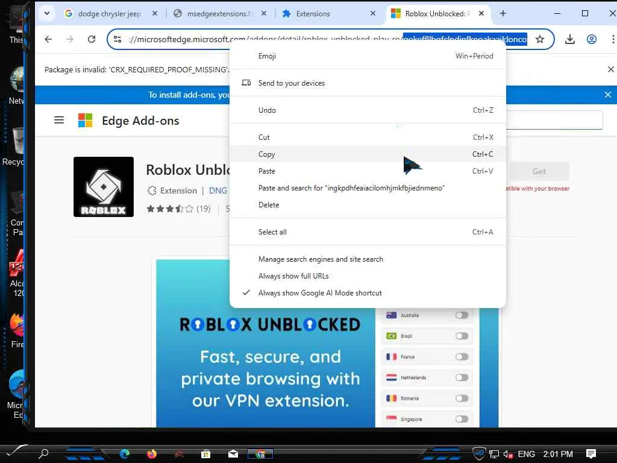Switch to the dodge chrysler jeep tab

coord(109,14)
